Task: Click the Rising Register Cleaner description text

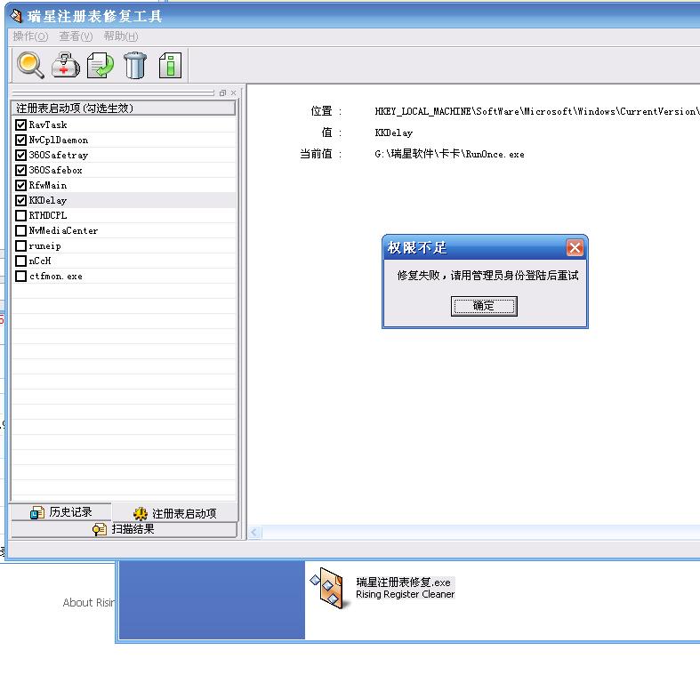Action: coord(405,594)
